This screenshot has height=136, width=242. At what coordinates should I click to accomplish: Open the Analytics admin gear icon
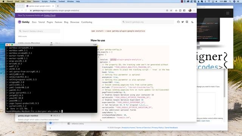(x=50, y=123)
